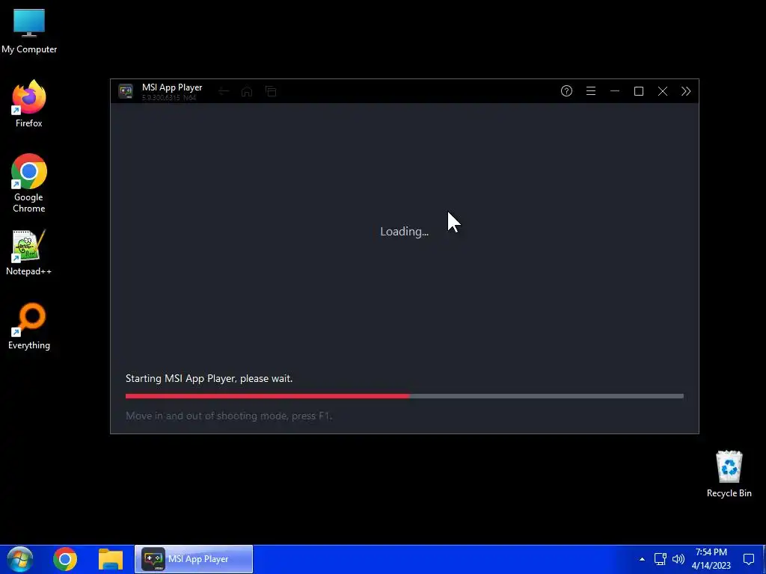
Task: Open the network tray icon
Action: [660, 559]
